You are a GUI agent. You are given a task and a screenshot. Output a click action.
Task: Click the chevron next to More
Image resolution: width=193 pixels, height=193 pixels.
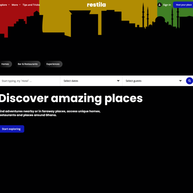click(20, 5)
